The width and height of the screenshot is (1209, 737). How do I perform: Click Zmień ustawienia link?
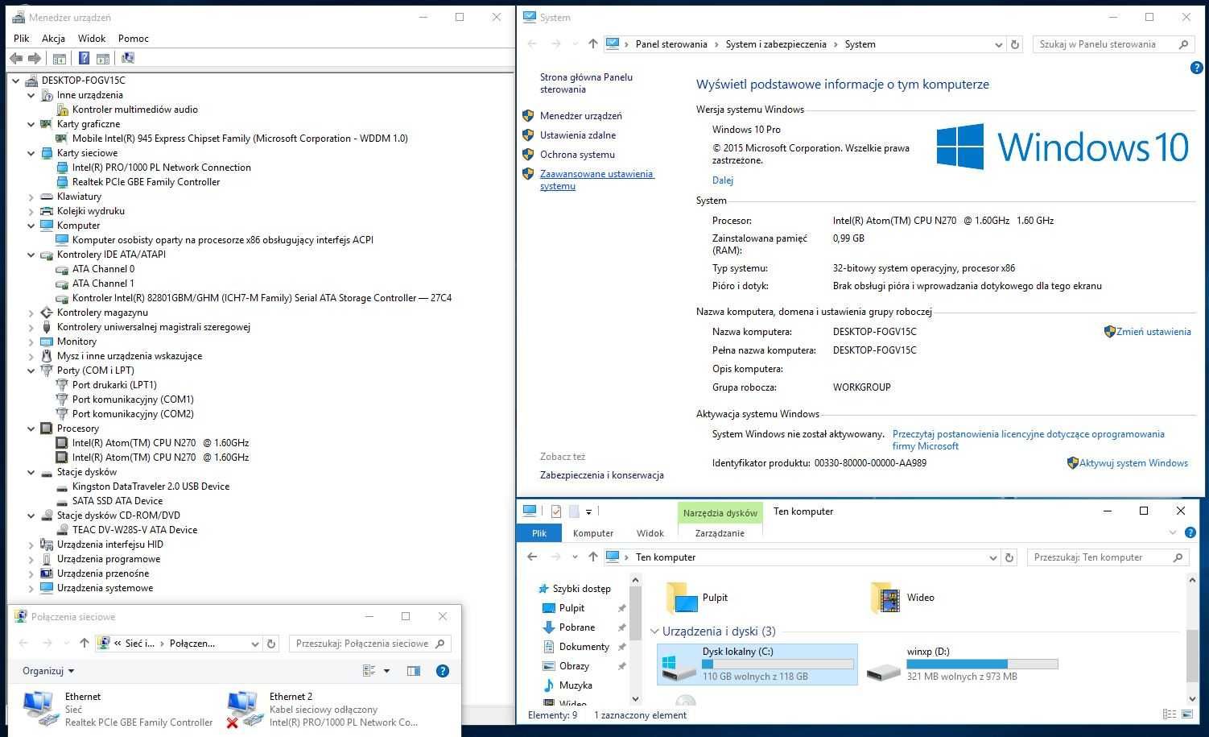click(1153, 332)
